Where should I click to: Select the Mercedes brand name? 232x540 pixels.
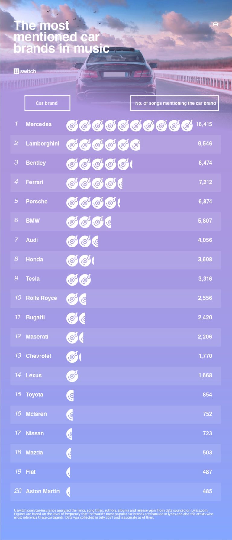(x=39, y=124)
